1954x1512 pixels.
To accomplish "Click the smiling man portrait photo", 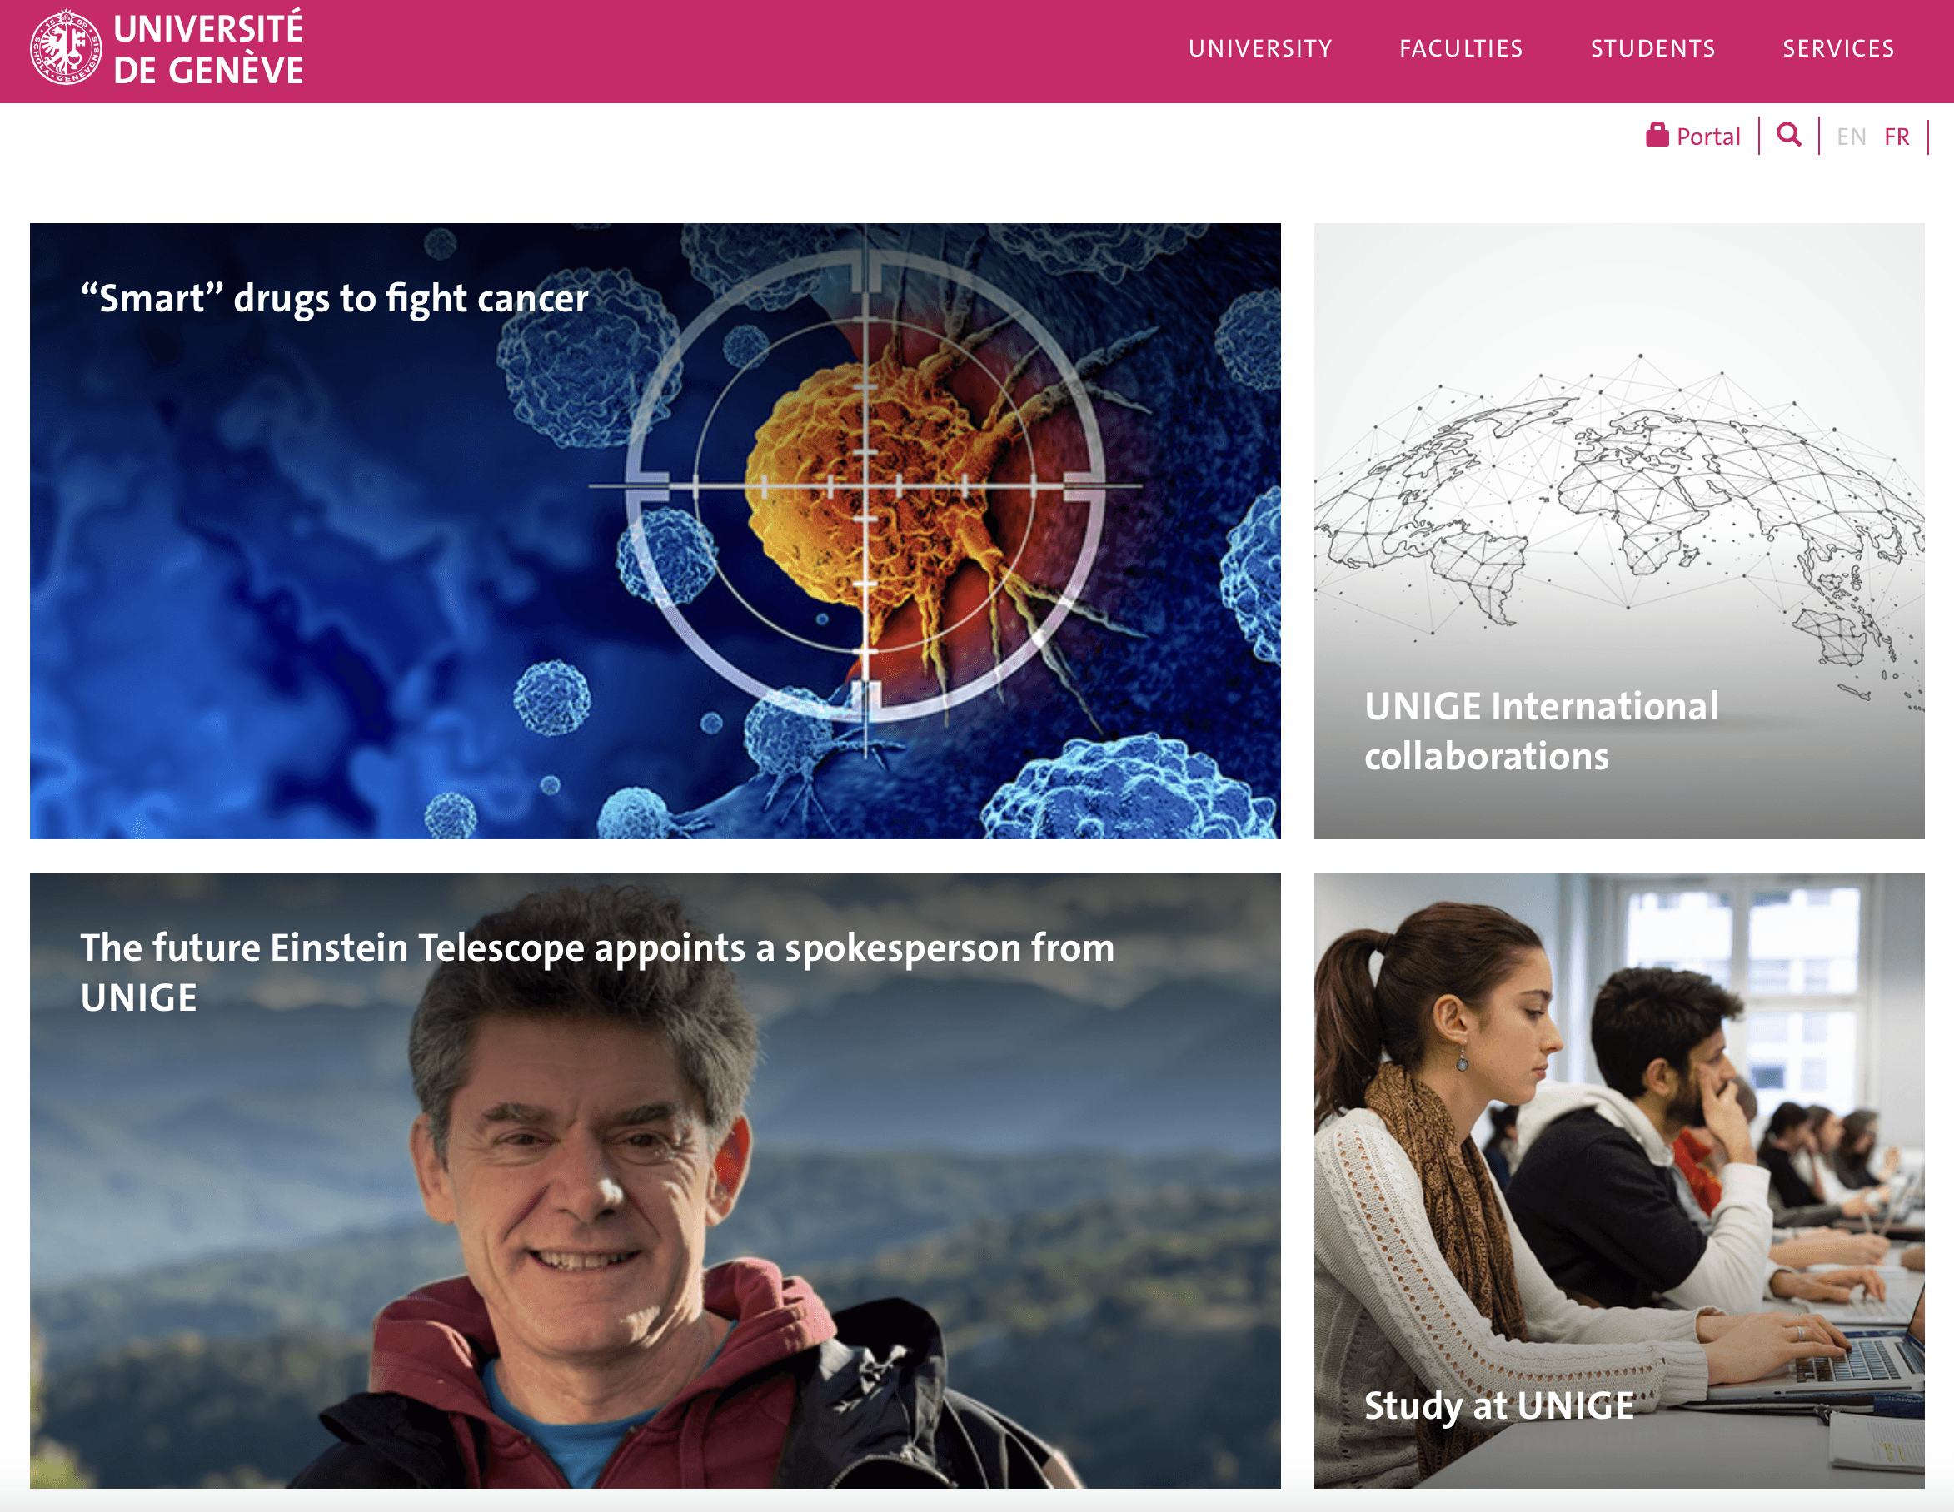I will pyautogui.click(x=655, y=1181).
